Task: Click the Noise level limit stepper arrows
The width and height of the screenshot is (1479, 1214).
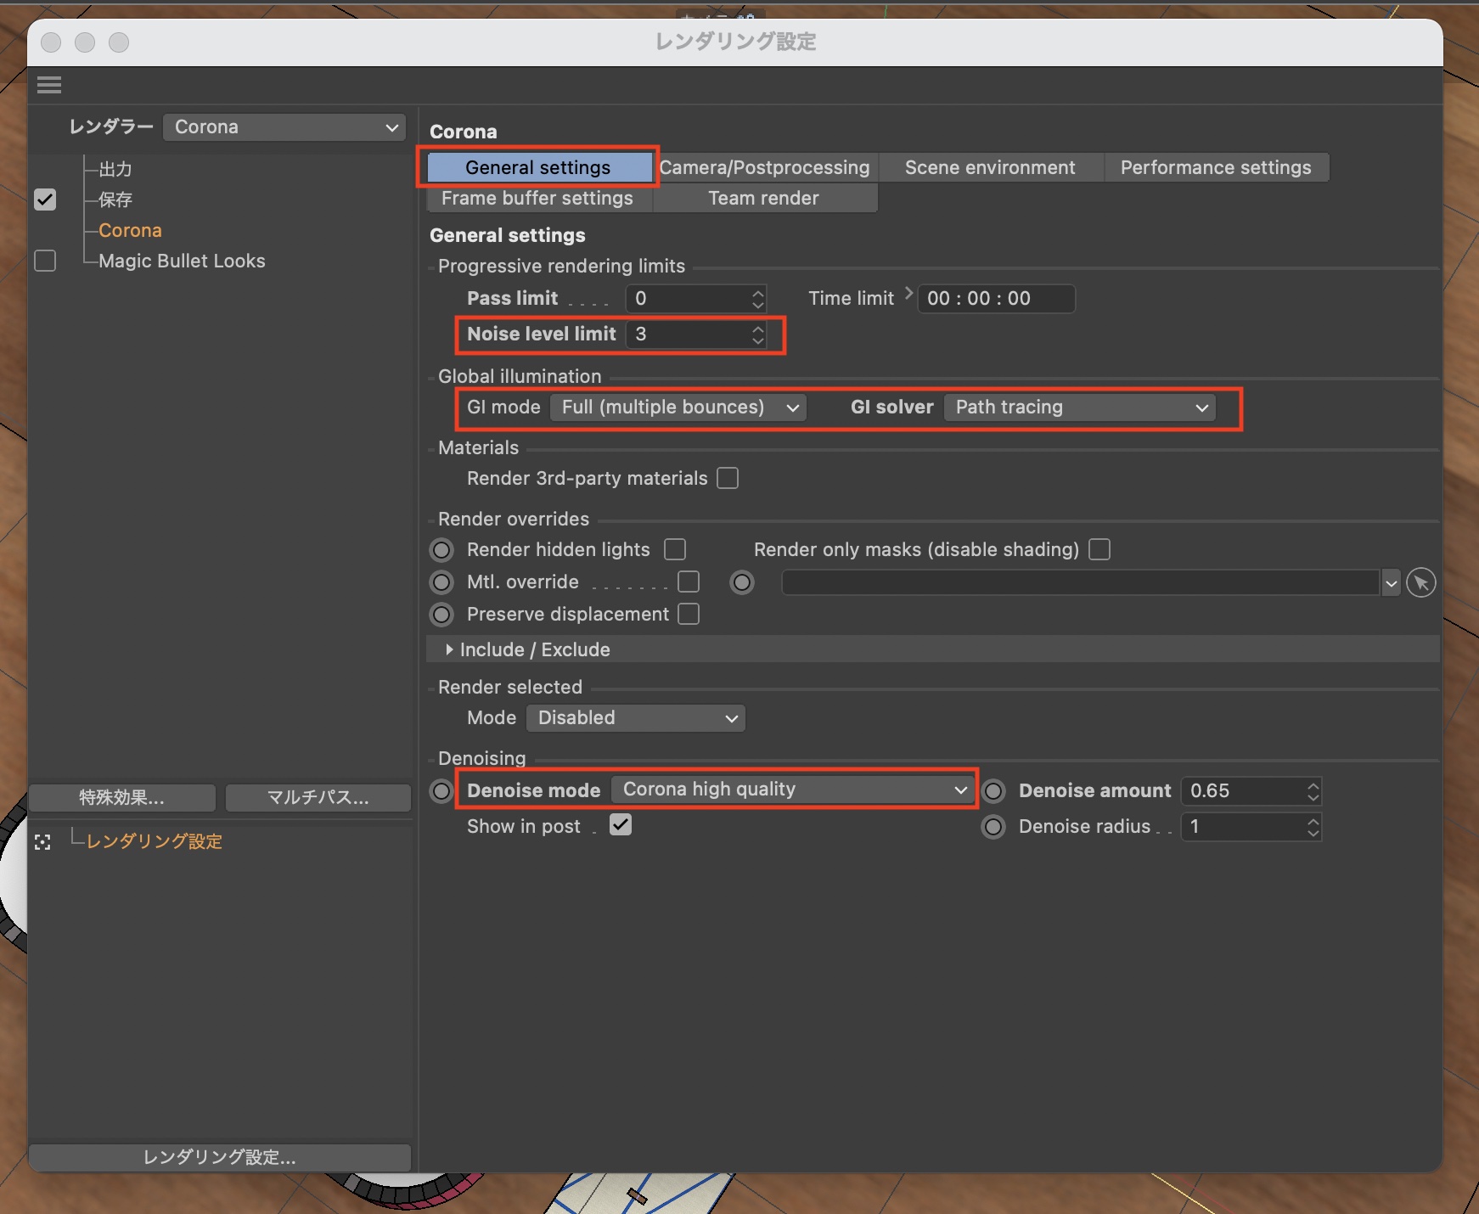Action: (x=758, y=334)
